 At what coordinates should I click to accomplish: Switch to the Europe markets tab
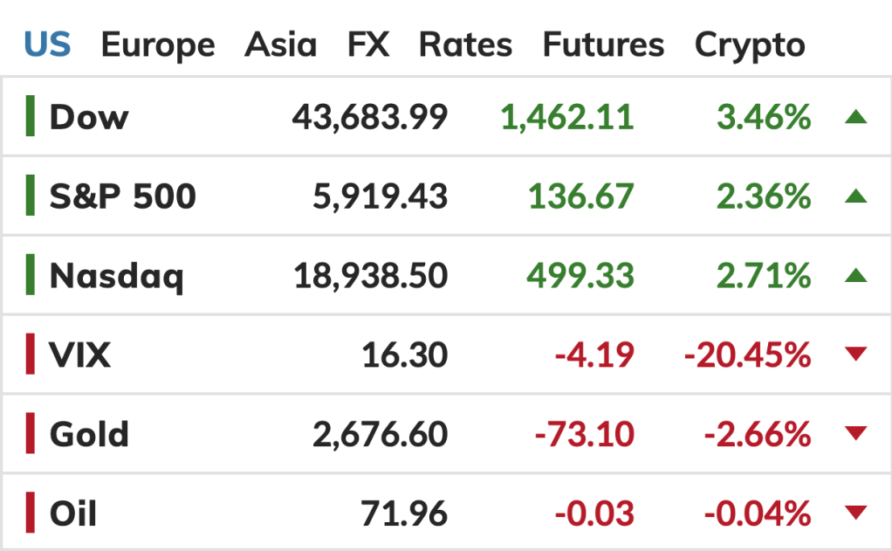click(157, 45)
